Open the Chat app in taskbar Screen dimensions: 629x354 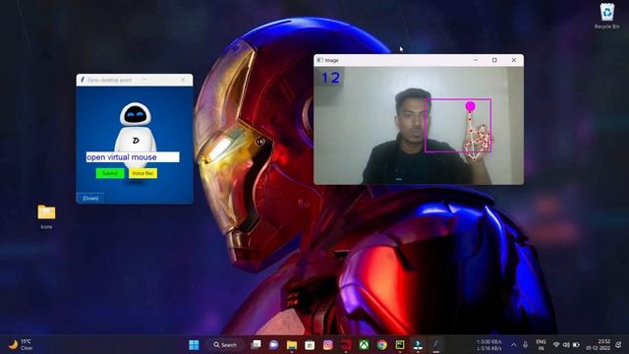point(273,345)
